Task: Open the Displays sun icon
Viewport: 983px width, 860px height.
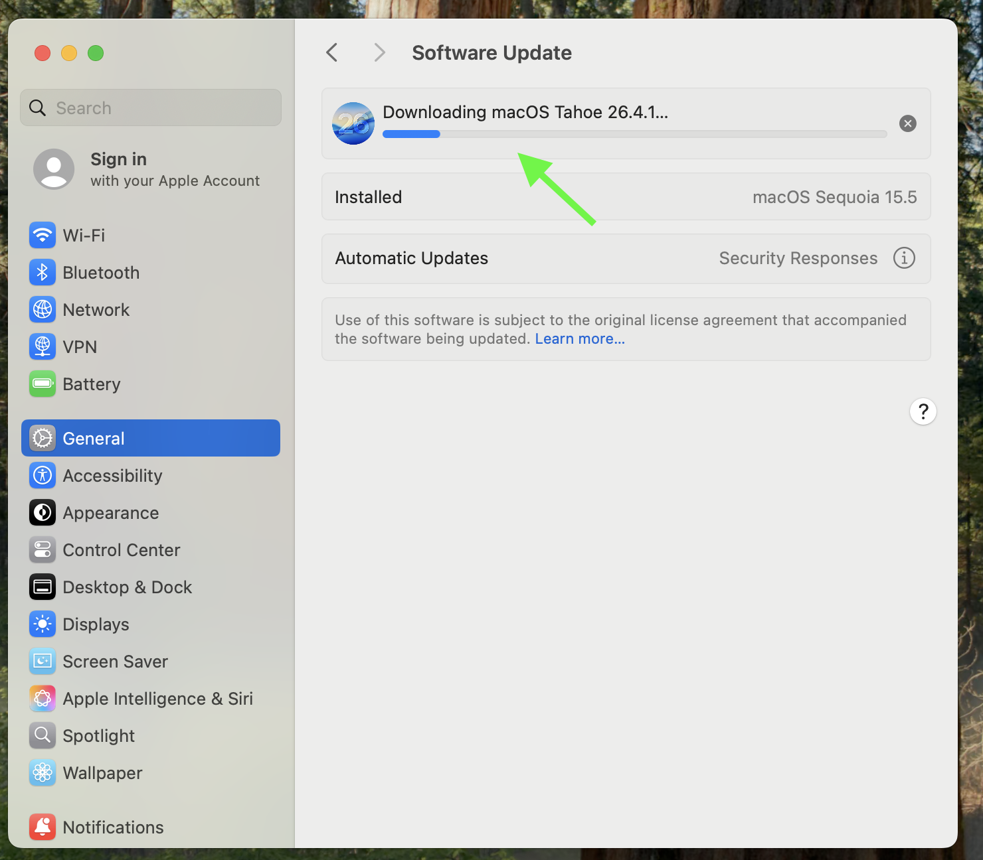Action: (x=43, y=624)
